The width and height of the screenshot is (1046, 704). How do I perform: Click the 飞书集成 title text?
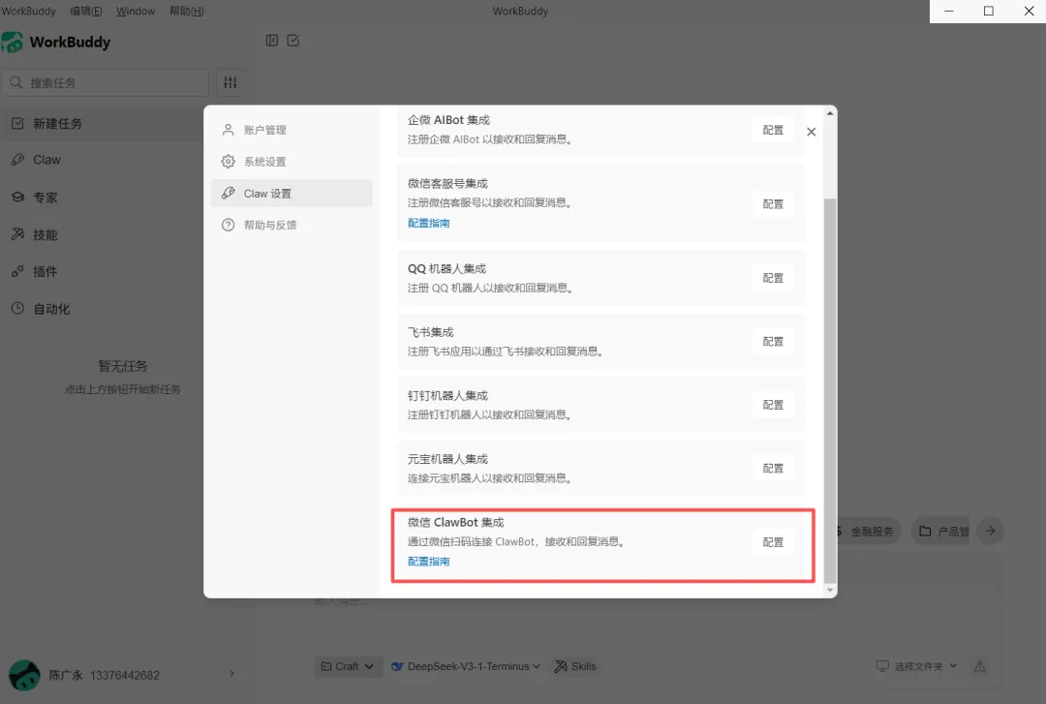click(x=430, y=331)
